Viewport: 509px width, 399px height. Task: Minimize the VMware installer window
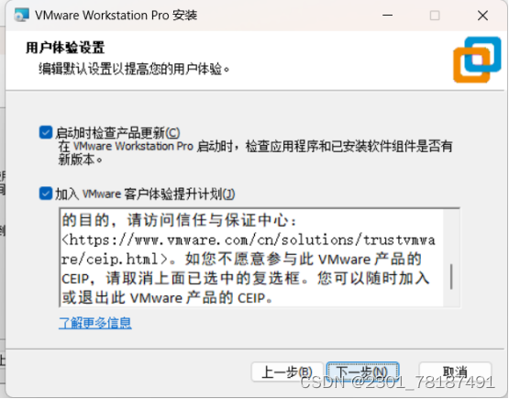(387, 16)
